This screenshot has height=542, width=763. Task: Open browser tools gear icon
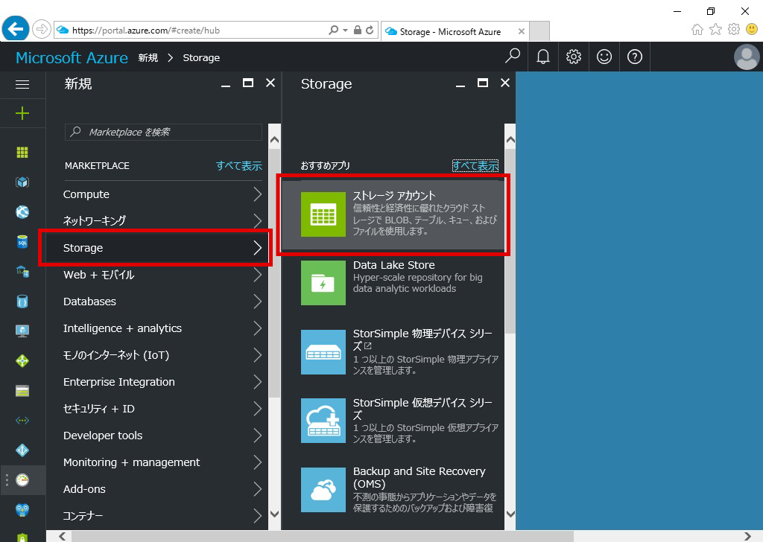pyautogui.click(x=734, y=30)
